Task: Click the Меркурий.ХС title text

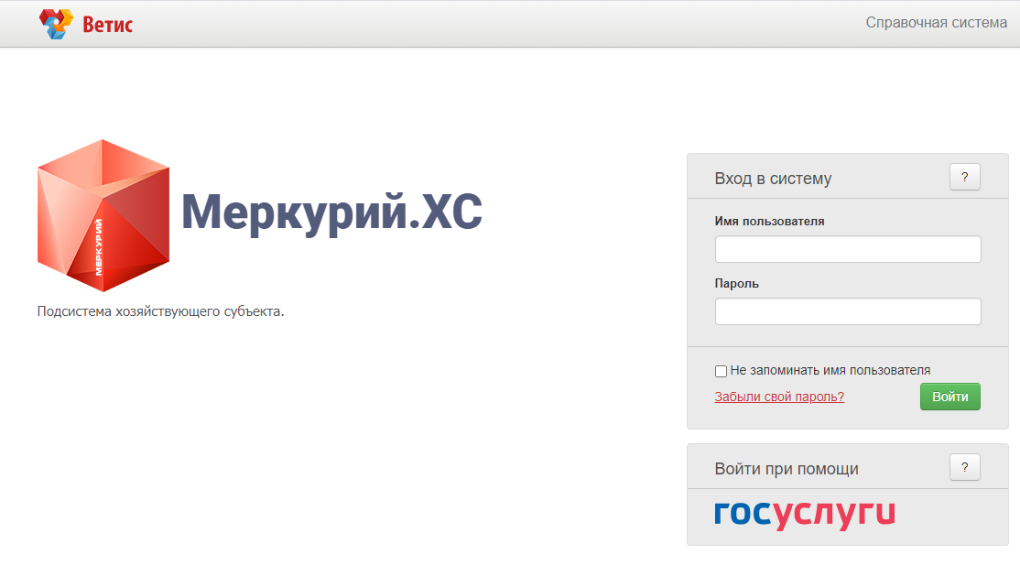Action: (331, 212)
